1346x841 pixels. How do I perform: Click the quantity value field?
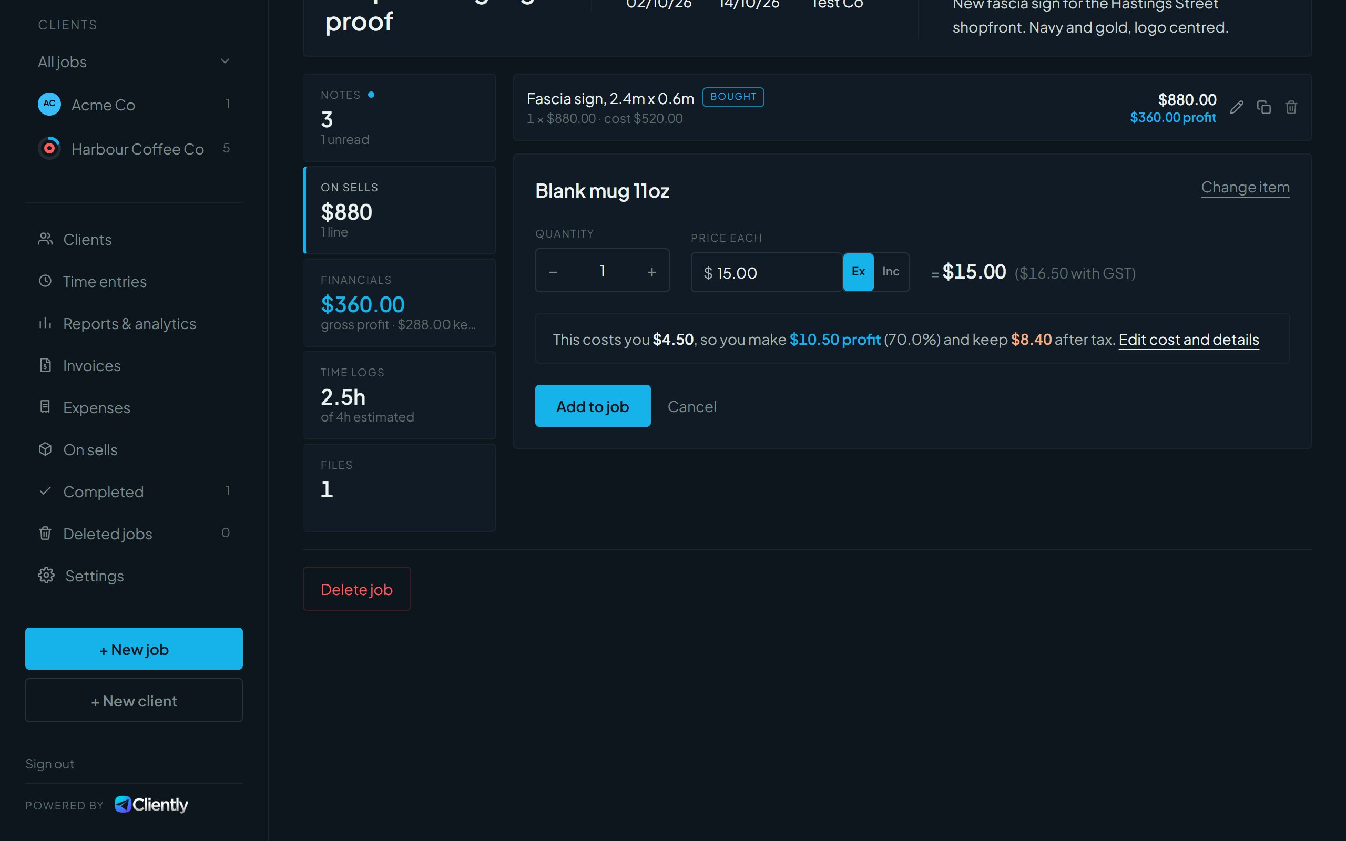603,271
